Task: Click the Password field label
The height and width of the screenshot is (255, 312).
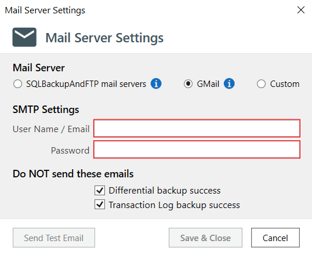Action: pyautogui.click(x=70, y=150)
